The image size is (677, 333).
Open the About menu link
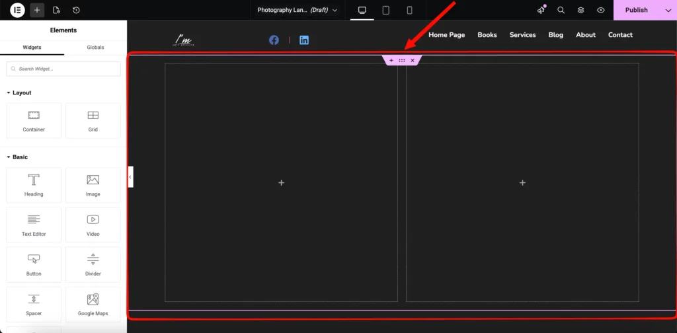tap(586, 35)
